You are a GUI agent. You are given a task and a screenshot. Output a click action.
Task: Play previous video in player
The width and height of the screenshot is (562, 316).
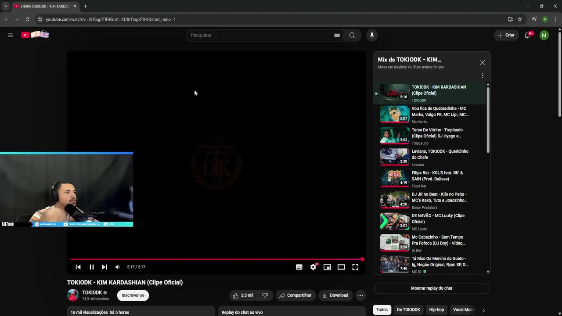[78, 267]
